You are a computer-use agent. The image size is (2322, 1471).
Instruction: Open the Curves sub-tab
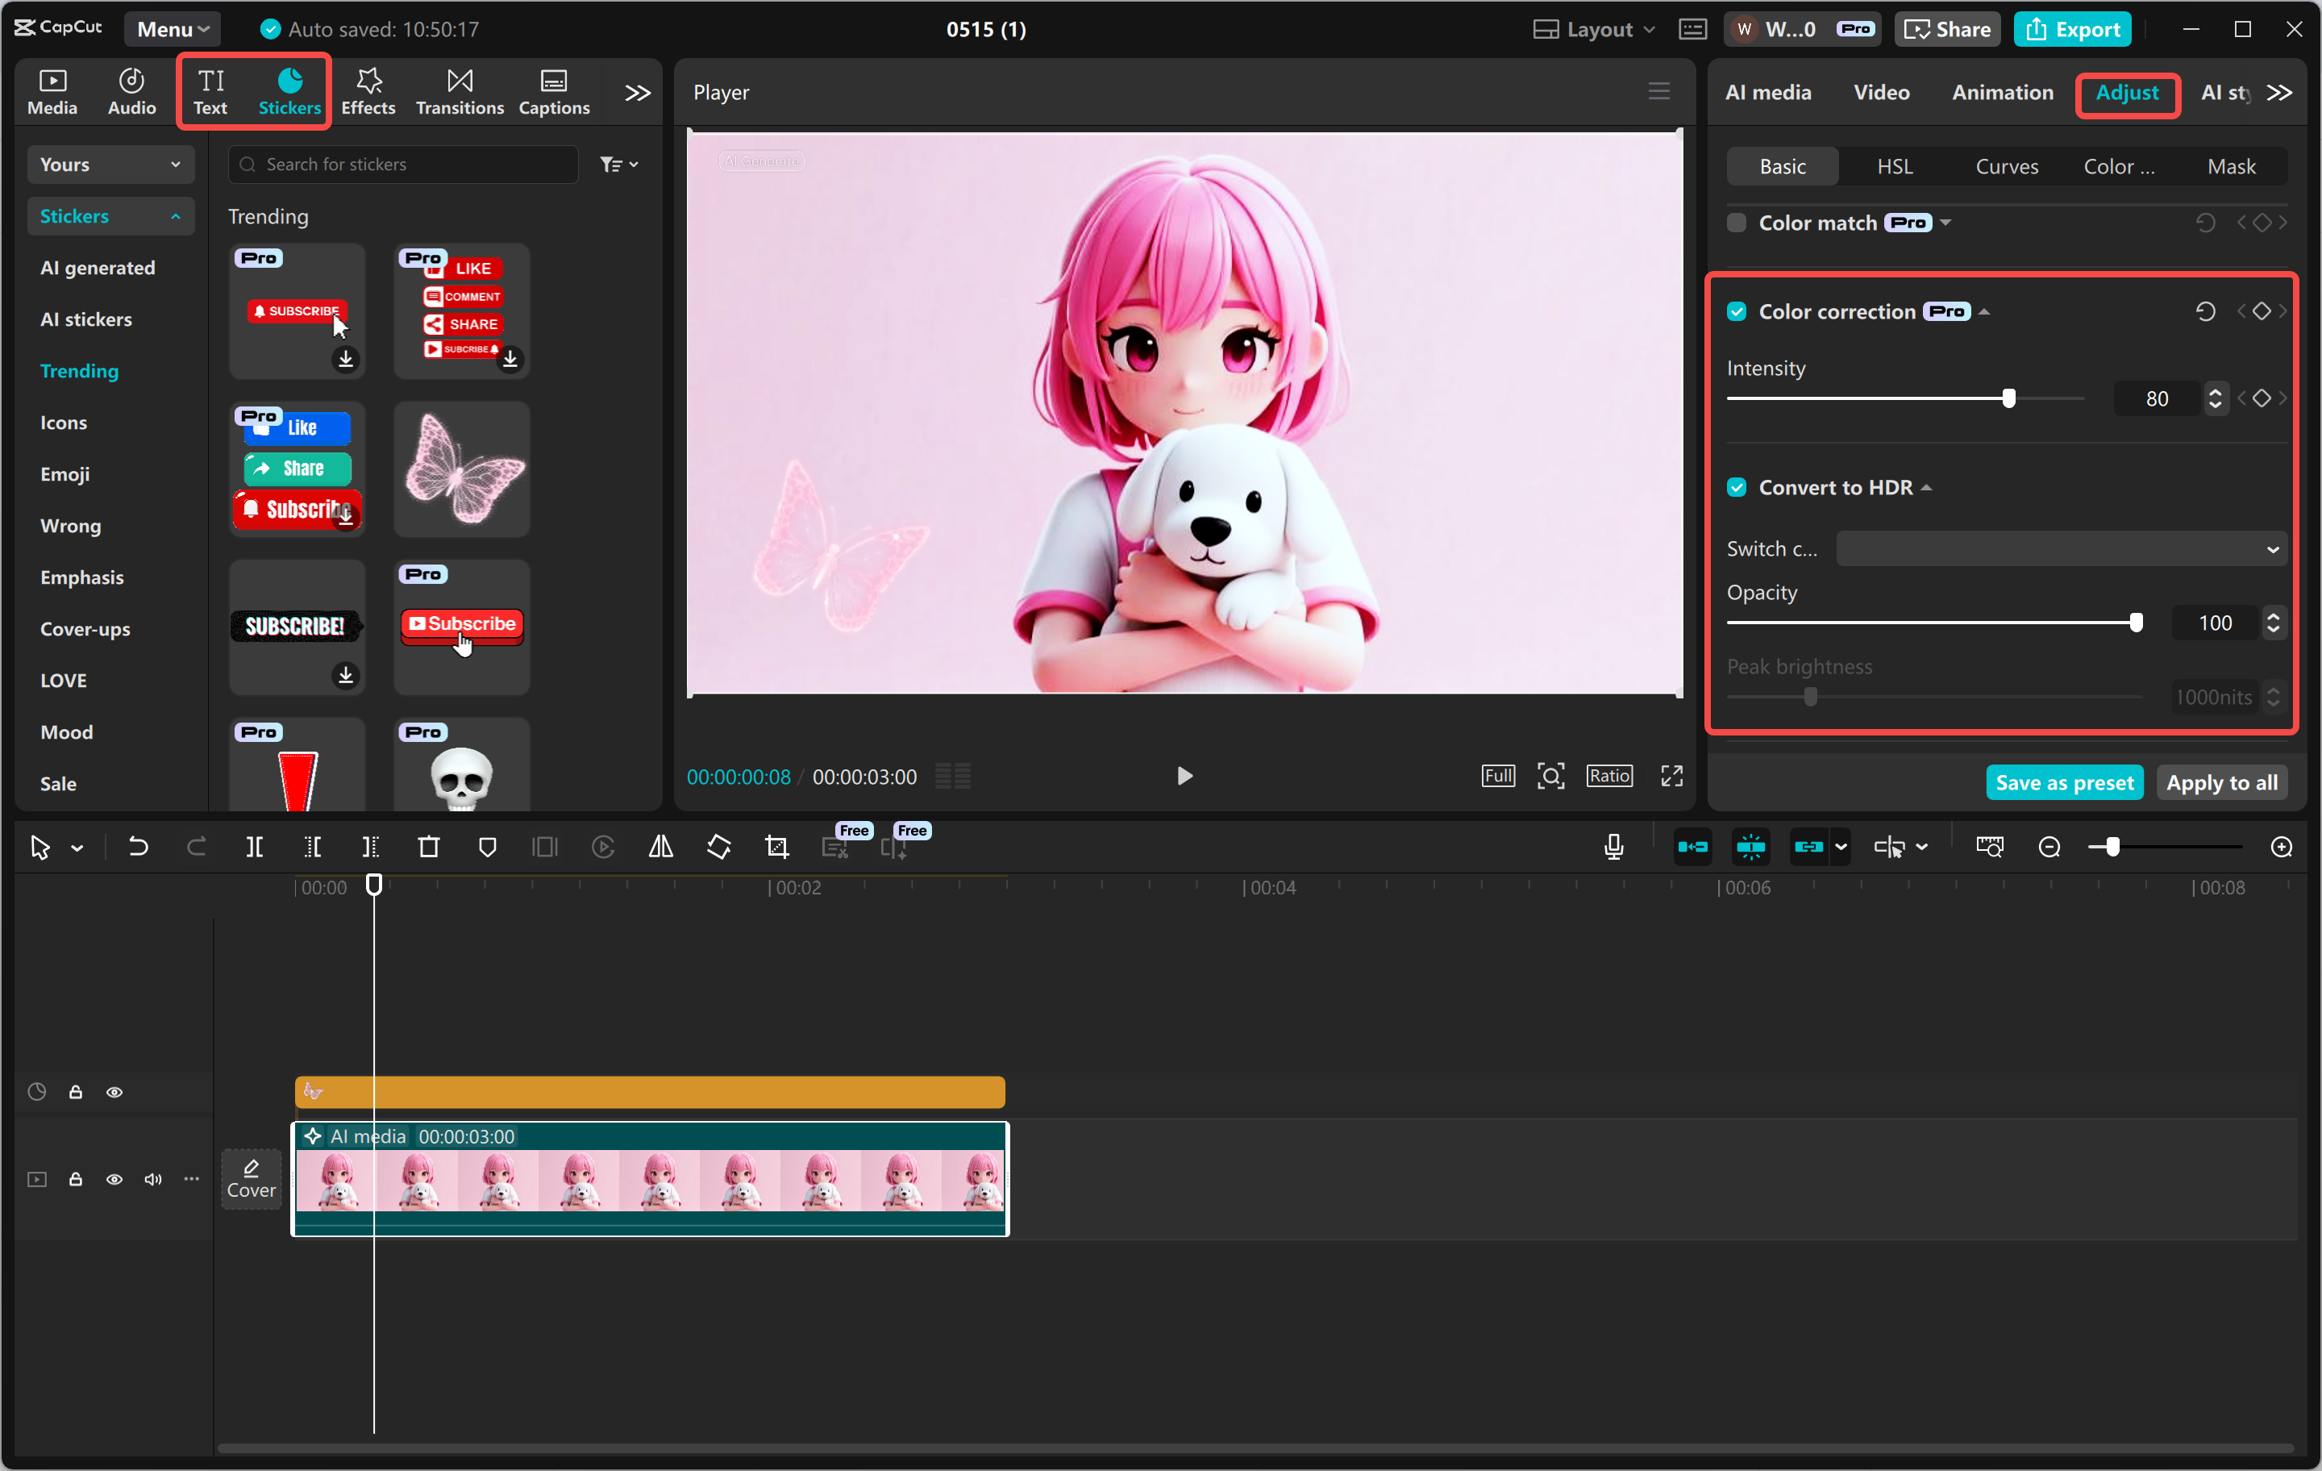(2007, 166)
